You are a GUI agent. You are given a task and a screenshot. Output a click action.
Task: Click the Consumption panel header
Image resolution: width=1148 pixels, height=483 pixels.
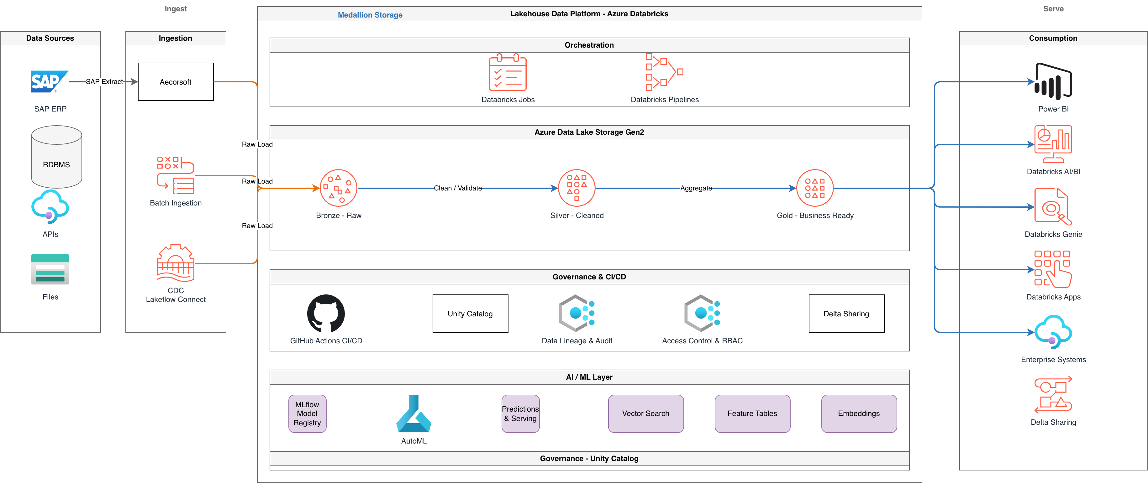1054,38
